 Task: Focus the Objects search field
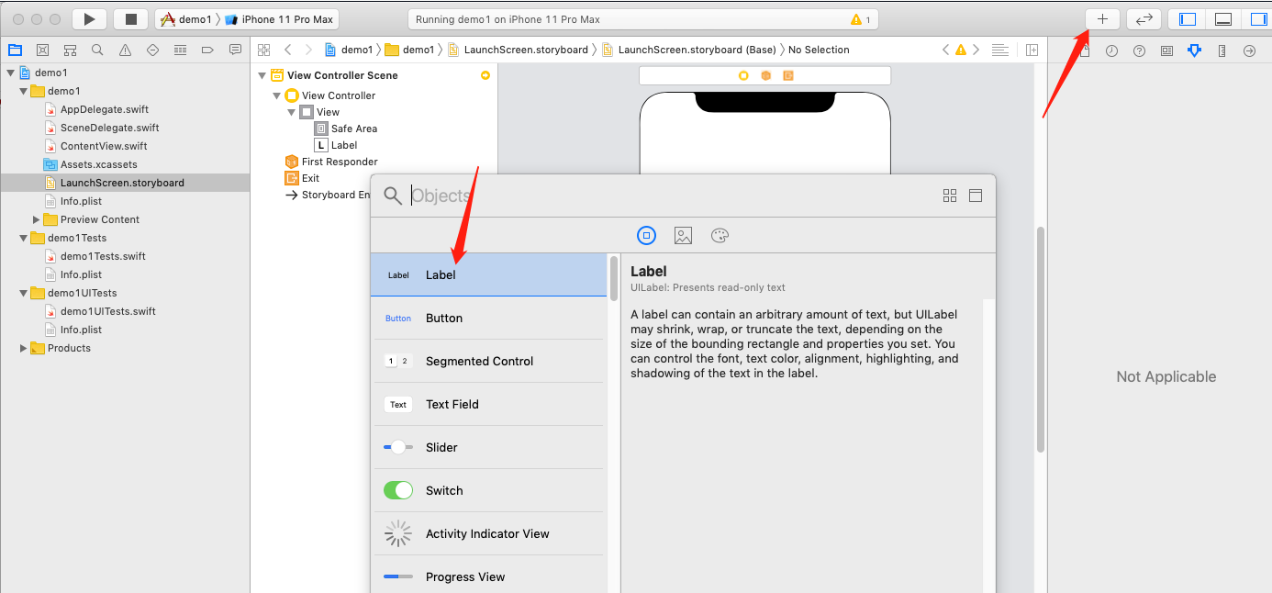pyautogui.click(x=670, y=196)
